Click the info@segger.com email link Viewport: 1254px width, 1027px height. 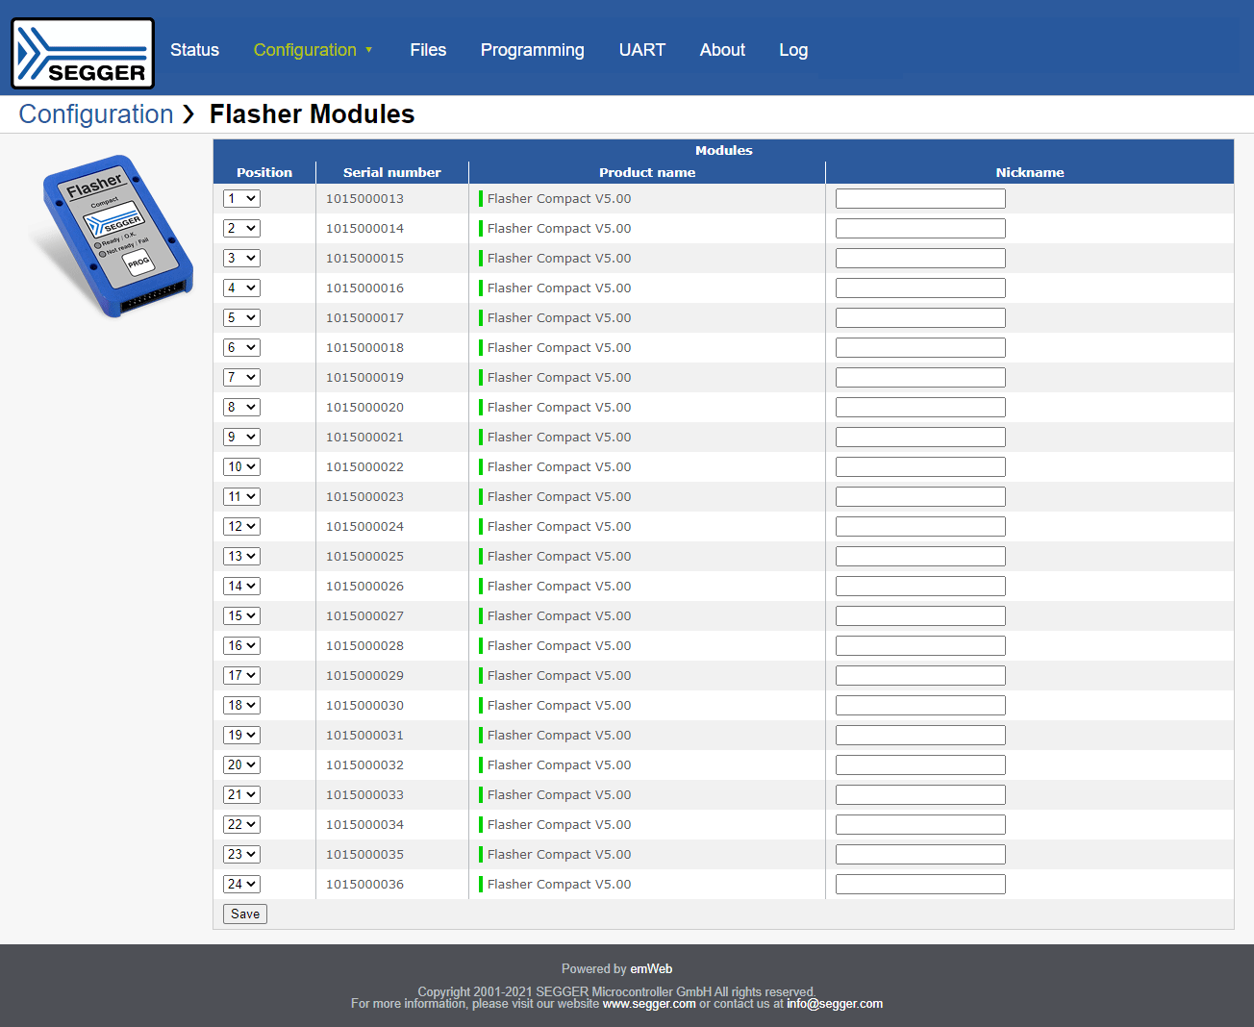click(834, 1004)
